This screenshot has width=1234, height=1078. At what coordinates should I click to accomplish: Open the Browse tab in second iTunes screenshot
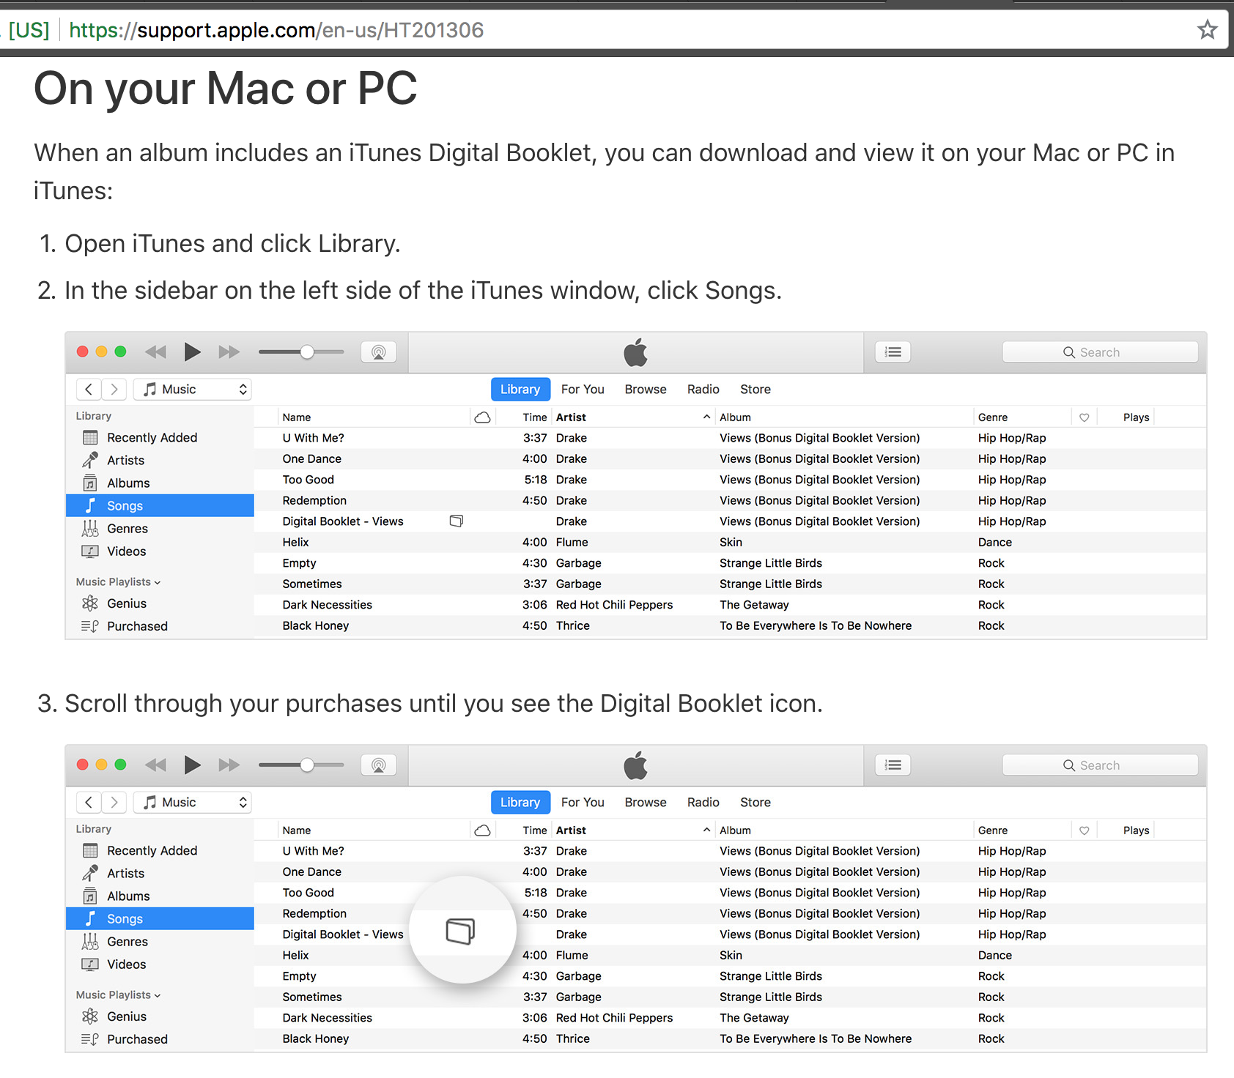[646, 803]
